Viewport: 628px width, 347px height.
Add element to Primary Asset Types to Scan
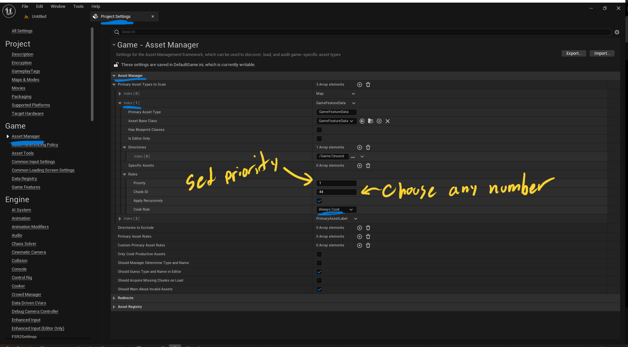click(x=359, y=85)
